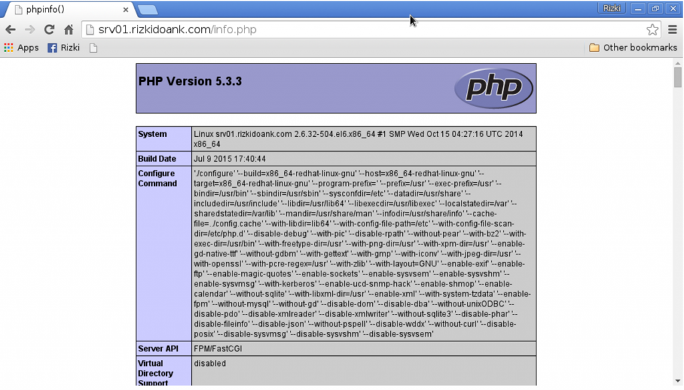
Task: Open the Rizki bookmark
Action: click(x=69, y=47)
